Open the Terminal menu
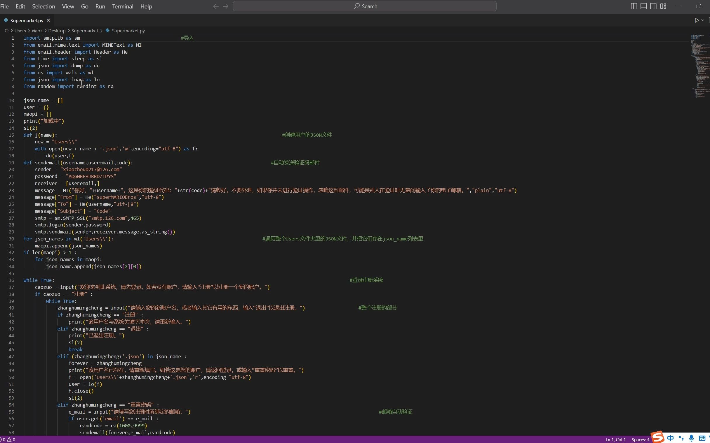The width and height of the screenshot is (710, 443). coord(122,6)
